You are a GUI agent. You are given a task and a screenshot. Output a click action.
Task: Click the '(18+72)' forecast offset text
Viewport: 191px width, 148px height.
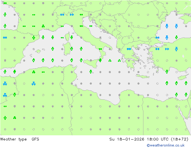(180, 139)
